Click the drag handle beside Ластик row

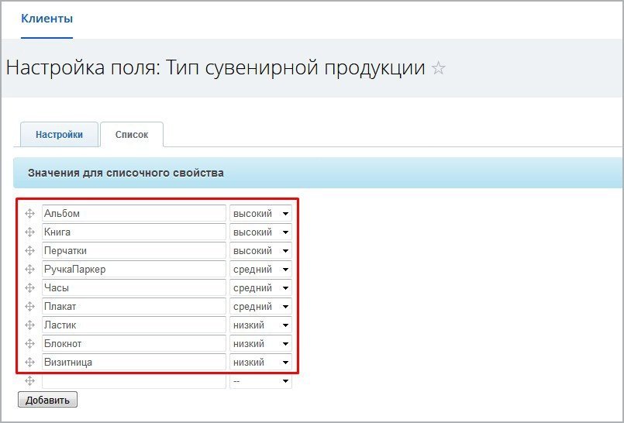tap(30, 325)
